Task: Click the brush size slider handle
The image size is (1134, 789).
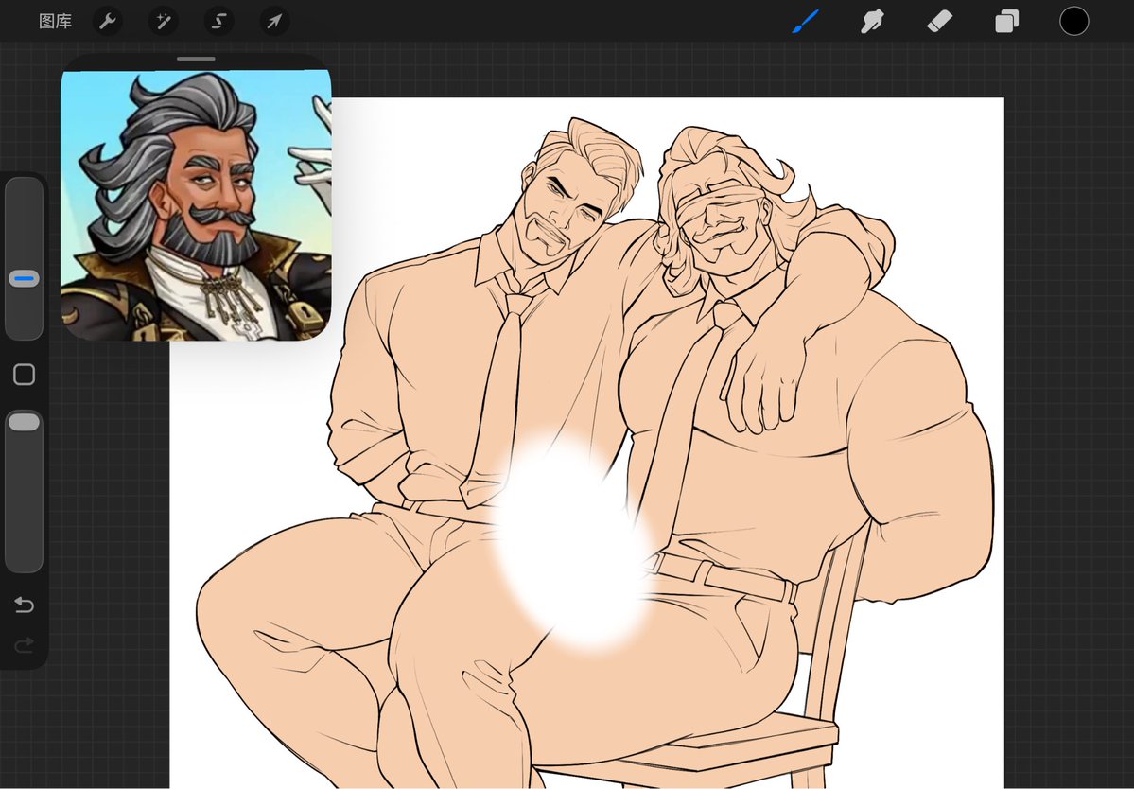Action: click(24, 279)
